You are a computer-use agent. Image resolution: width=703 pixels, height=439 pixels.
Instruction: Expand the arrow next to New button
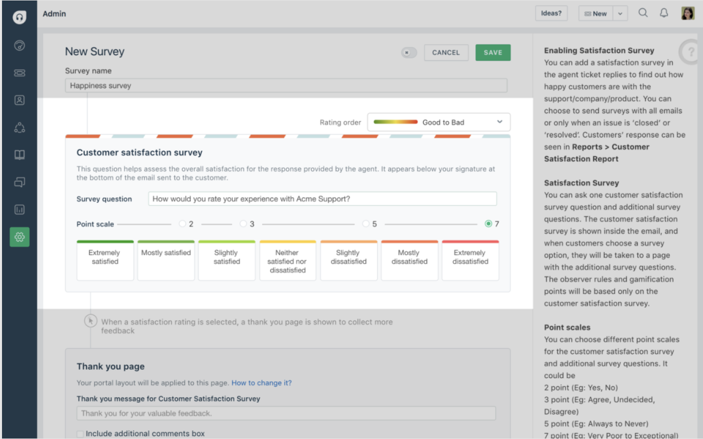(620, 14)
